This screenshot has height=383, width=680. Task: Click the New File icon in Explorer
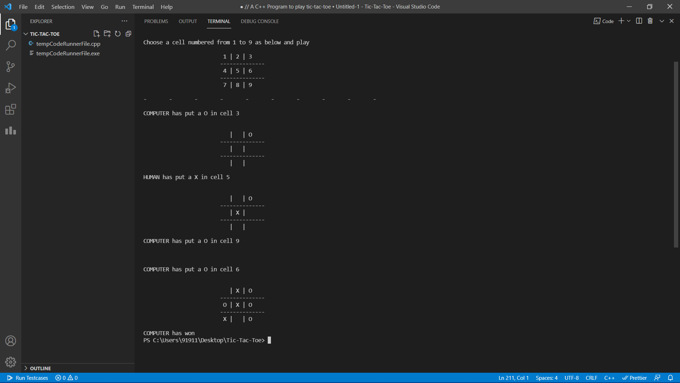click(x=96, y=34)
